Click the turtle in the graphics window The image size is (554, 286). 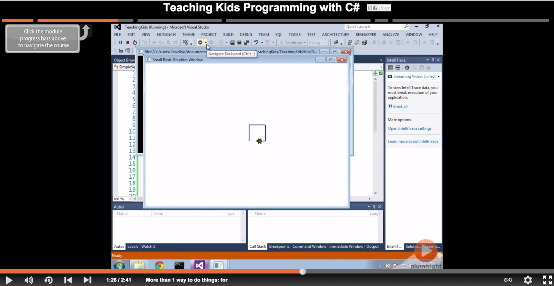[x=259, y=141]
